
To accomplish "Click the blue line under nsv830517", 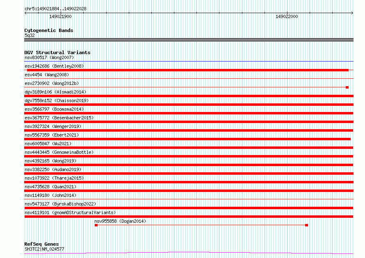I will pos(189,62).
